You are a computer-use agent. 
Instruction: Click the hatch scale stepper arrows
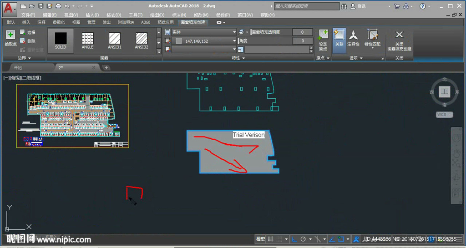(x=311, y=49)
